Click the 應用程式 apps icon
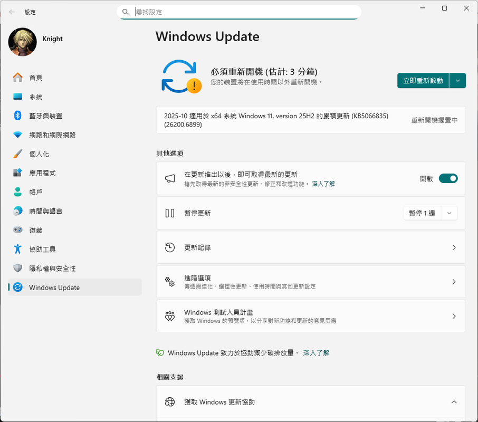Viewport: 478px width, 422px height. pyautogui.click(x=18, y=172)
